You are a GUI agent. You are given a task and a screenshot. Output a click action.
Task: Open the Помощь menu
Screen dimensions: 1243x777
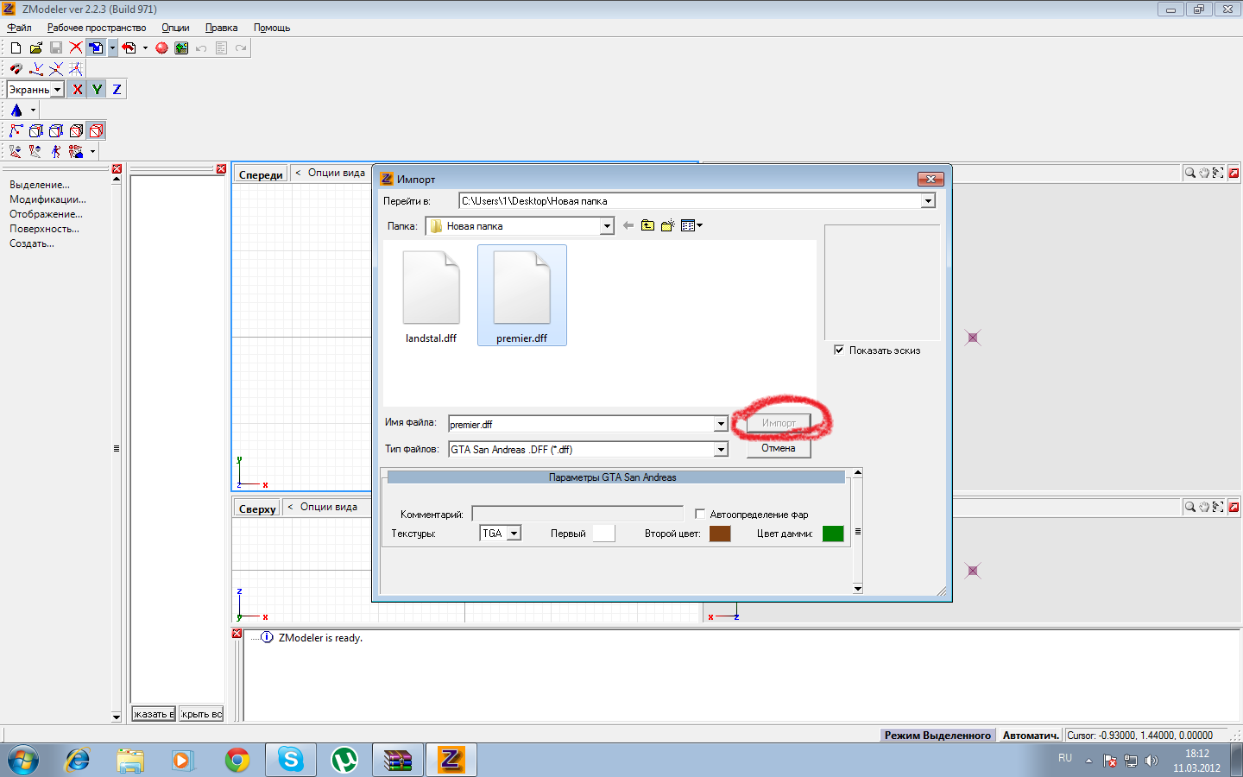[272, 28]
